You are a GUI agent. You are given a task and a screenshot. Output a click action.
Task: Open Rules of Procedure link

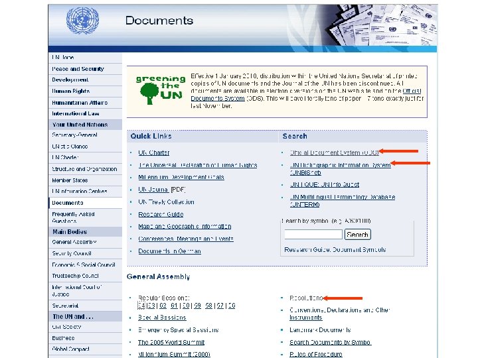316,354
